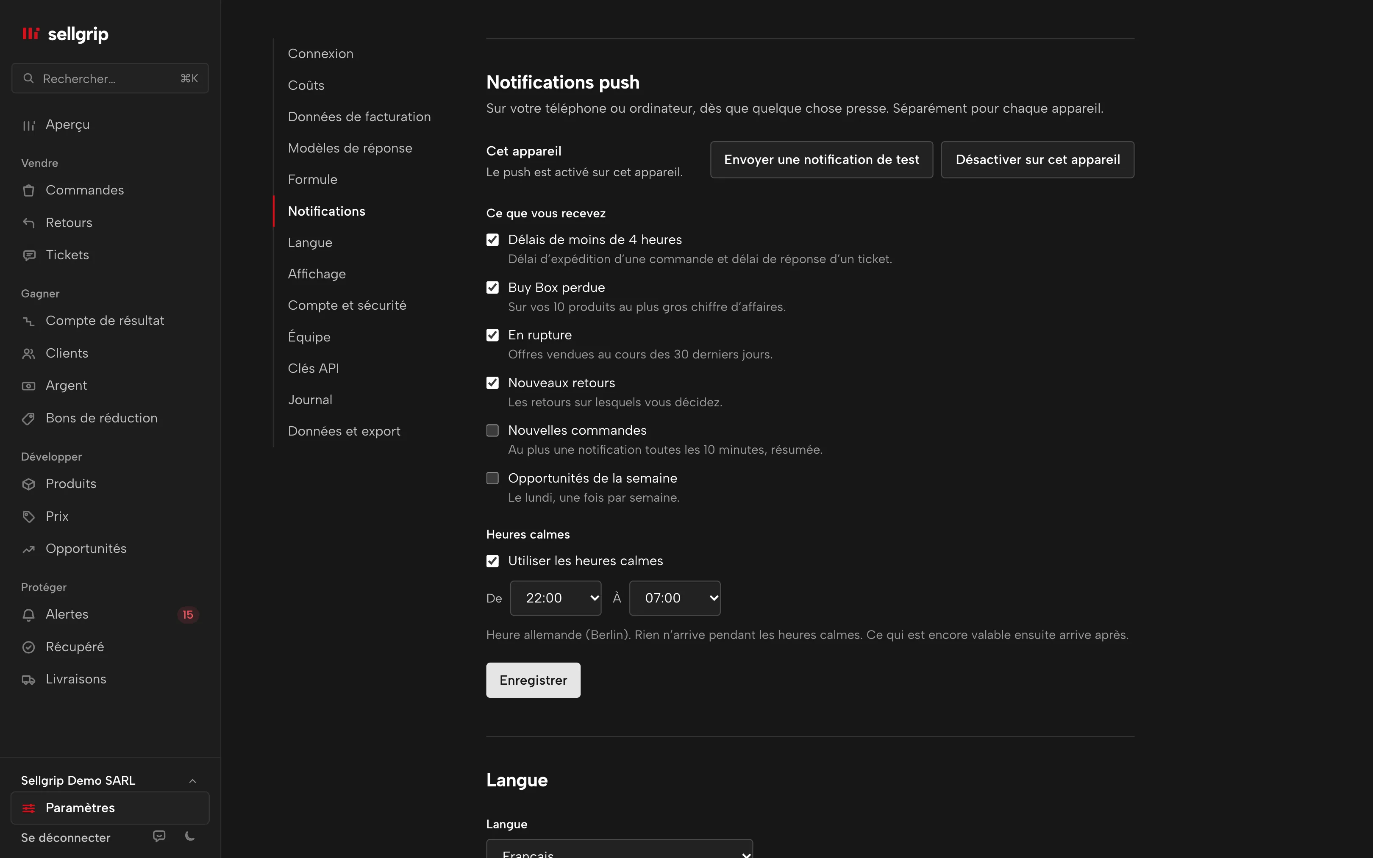Expand the Sellgrip Demo SARL account chevron
The width and height of the screenshot is (1373, 858).
coord(192,781)
